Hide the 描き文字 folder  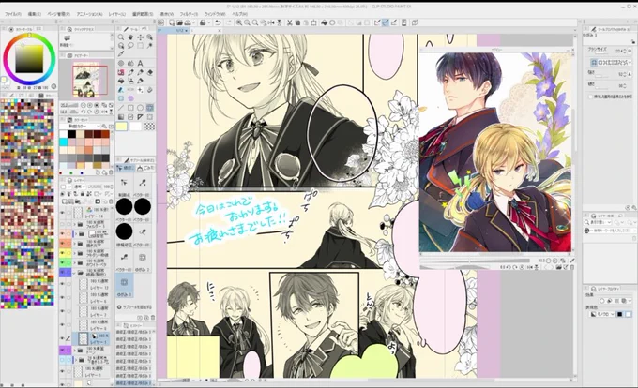(62, 244)
